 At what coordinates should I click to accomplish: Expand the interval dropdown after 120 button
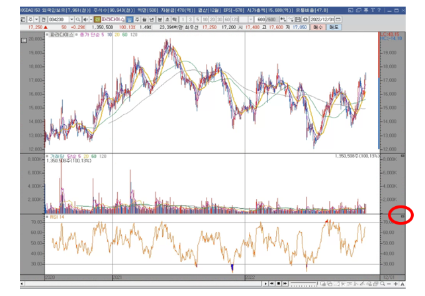251,19
